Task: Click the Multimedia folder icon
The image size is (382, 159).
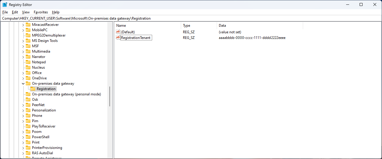Action: [x=28, y=51]
